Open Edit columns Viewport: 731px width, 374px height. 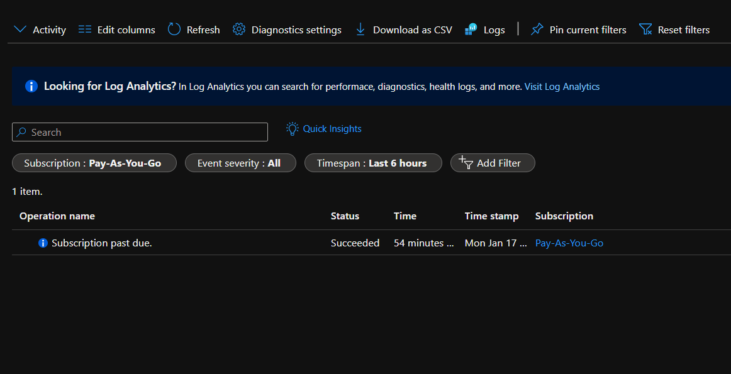pyautogui.click(x=116, y=30)
